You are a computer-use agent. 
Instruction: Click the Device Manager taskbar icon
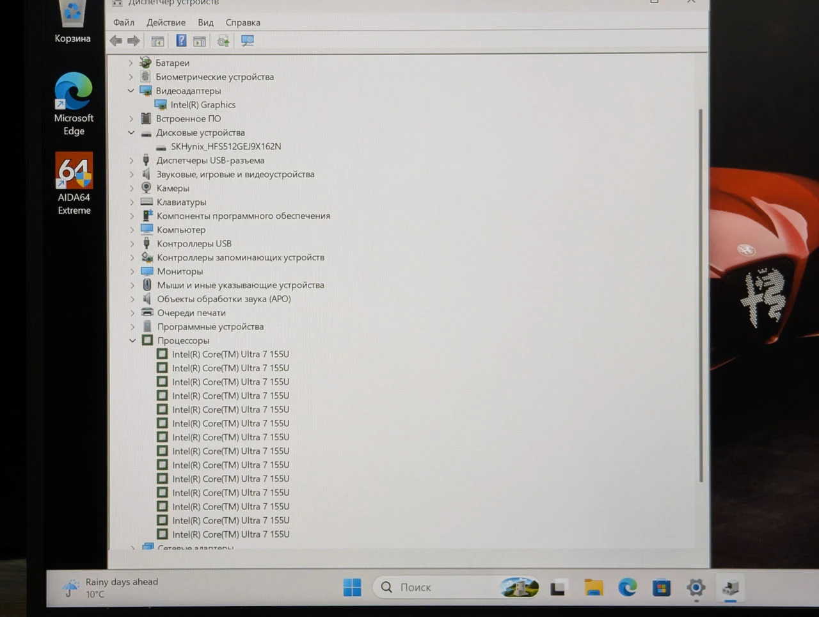pos(730,587)
